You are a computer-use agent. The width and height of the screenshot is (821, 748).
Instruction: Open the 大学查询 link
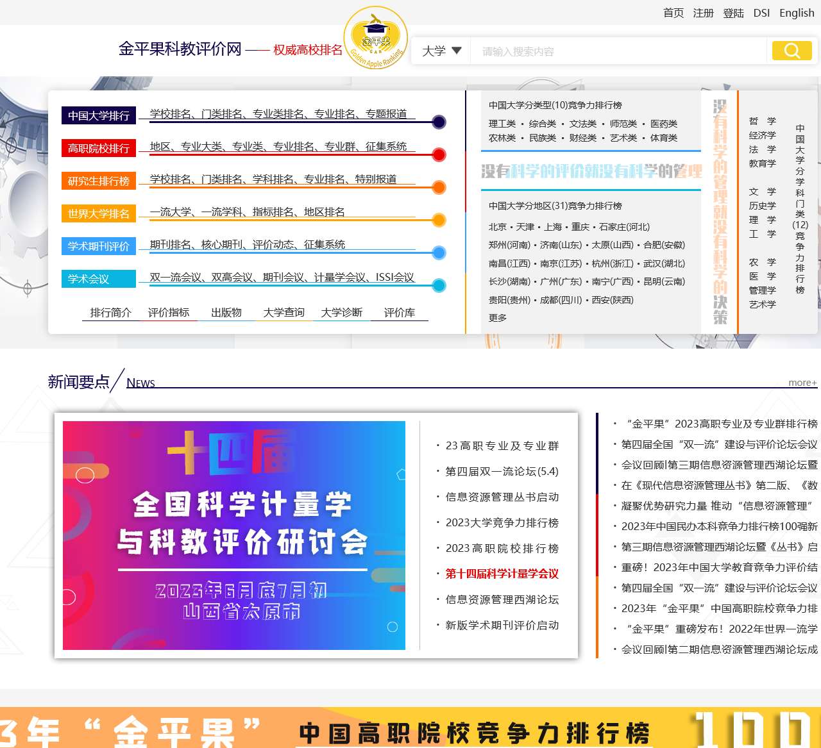284,312
